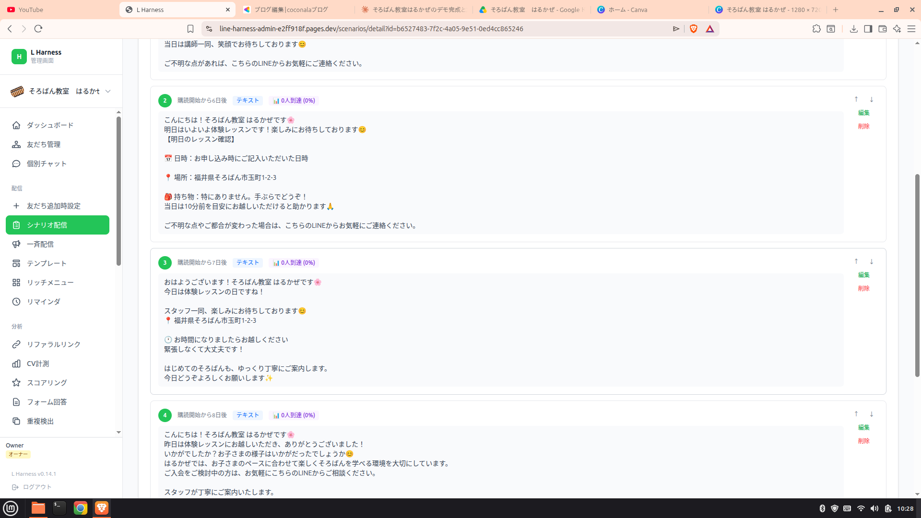Expand the そろばん教室 はるかぜ account dropdown
921x518 pixels.
pos(61,91)
